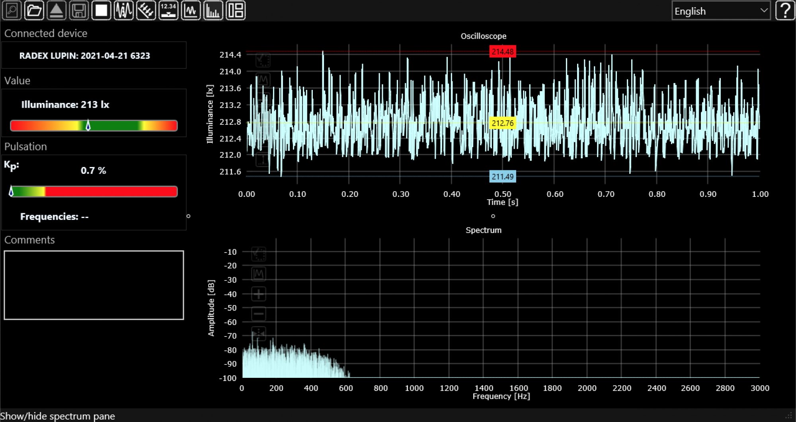Zoom out spectrum with minus icon
Screen dimensions: 796x422
[259, 314]
